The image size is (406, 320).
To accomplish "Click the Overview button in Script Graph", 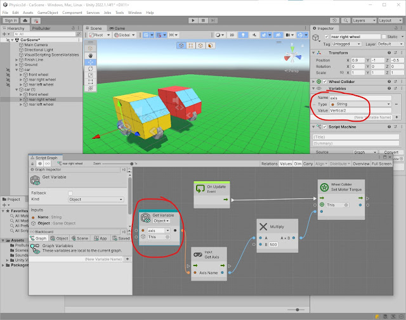I will click(361, 163).
